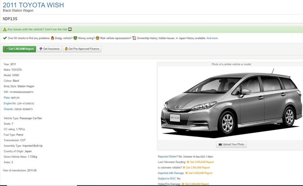This screenshot has width=303, height=186.
Task: Click the monitor icon after Don't run the risk
Action: (x=70, y=30)
